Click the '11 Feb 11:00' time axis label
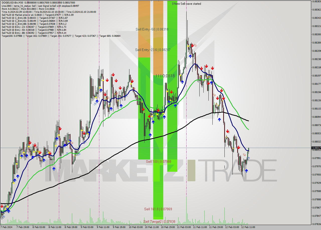This screenshot has height=230, width=321. tap(200, 227)
